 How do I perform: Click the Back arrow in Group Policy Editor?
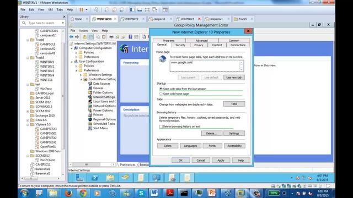click(x=71, y=37)
